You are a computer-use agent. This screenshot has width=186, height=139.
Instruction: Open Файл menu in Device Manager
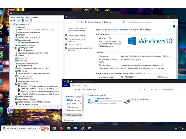coord(12,17)
